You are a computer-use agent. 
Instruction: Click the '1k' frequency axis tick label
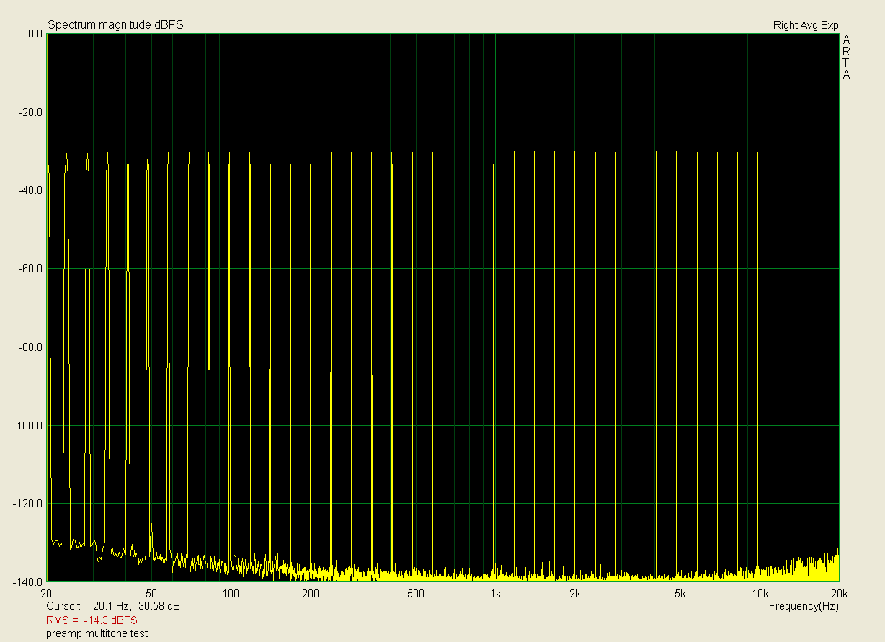point(496,594)
